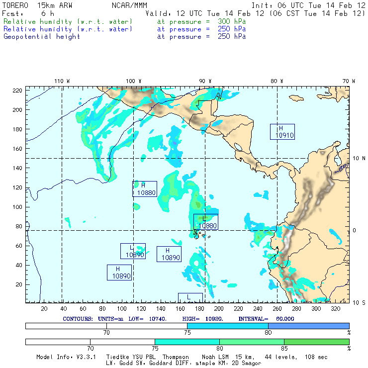Image resolution: width=368 pixels, height=368 pixels.
Task: Click the H 10910 high-pressure label box
Action: 282,131
